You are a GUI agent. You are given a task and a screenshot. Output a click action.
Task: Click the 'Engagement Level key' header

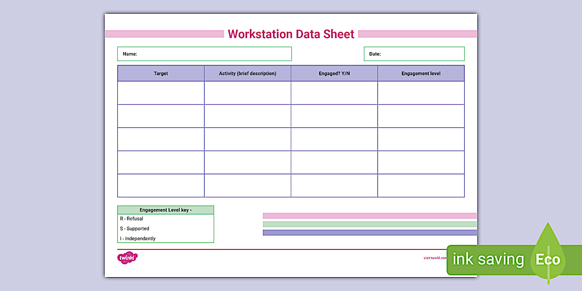(x=165, y=209)
